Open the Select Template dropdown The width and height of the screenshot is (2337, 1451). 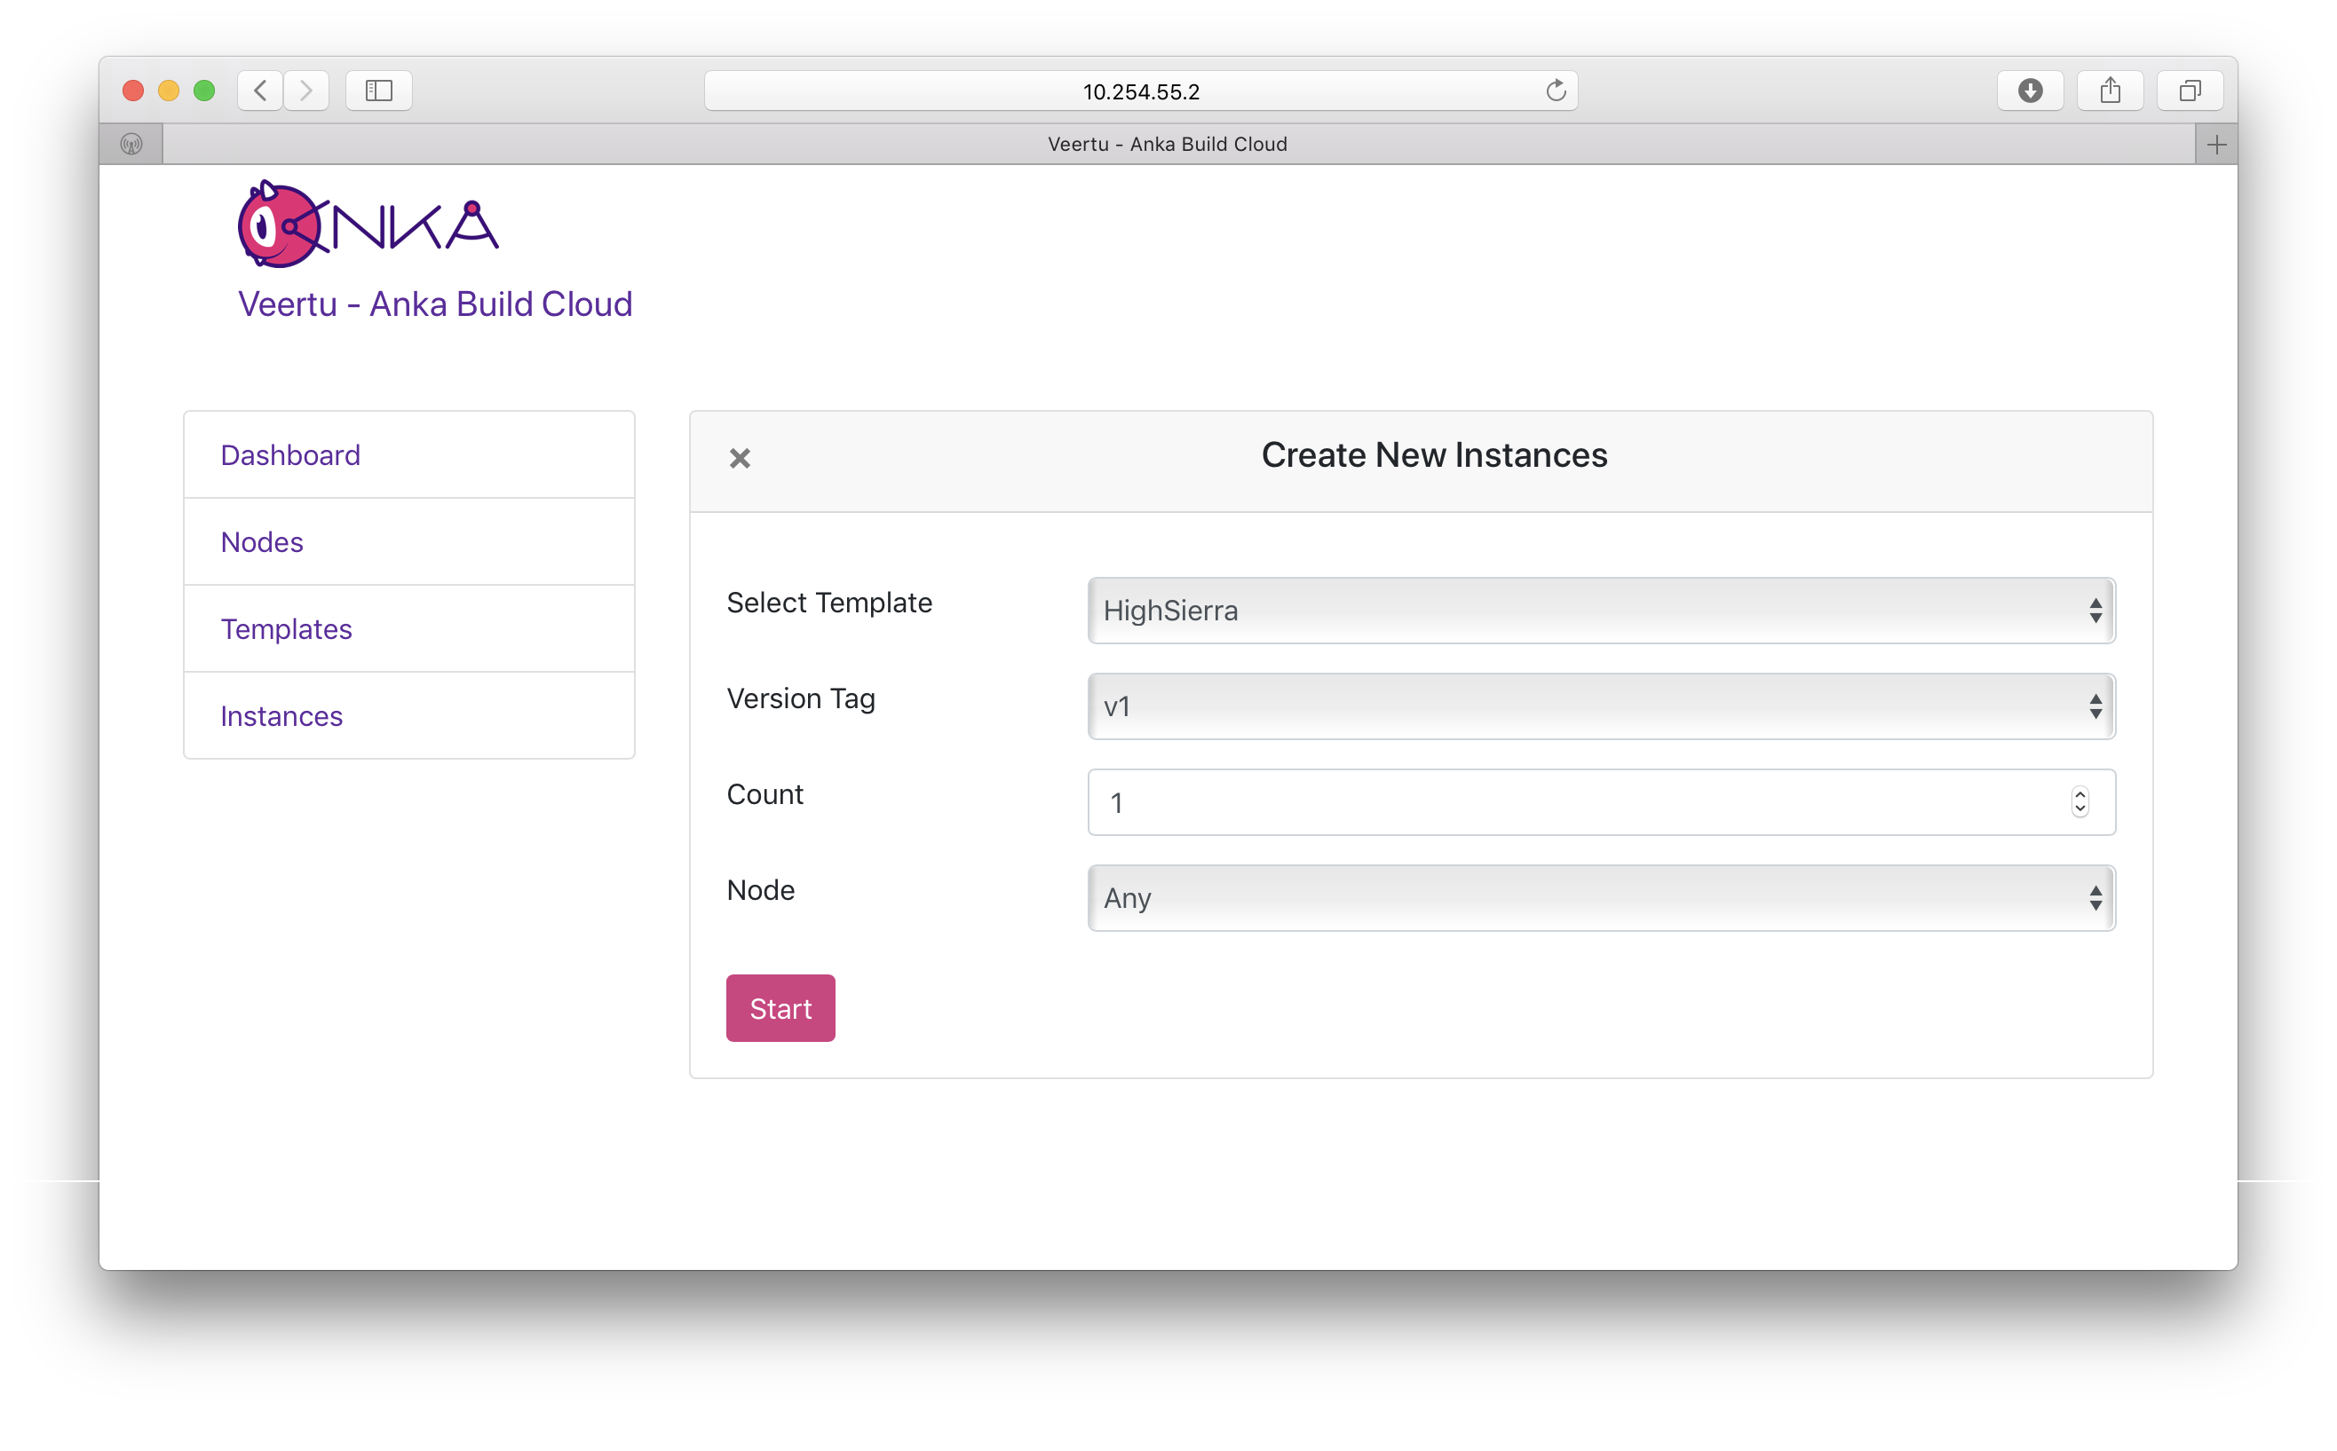pos(1601,611)
